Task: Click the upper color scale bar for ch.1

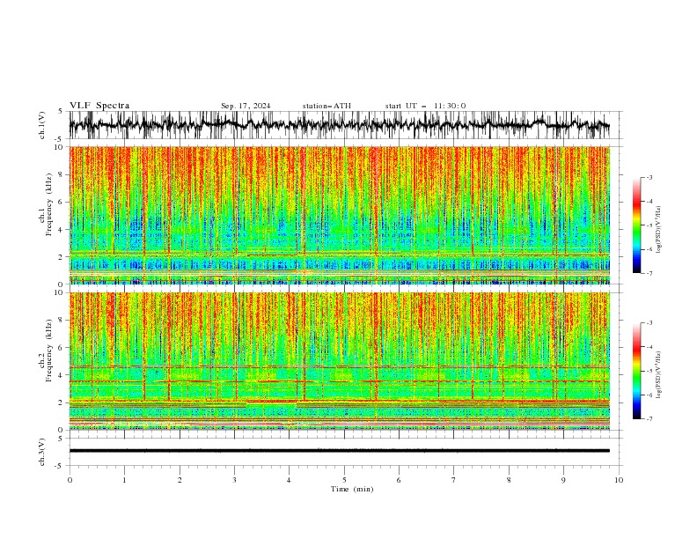Action: (636, 225)
